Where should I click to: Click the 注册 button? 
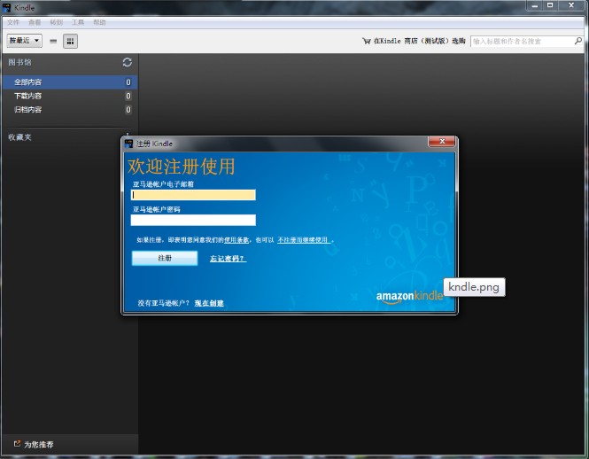[165, 258]
